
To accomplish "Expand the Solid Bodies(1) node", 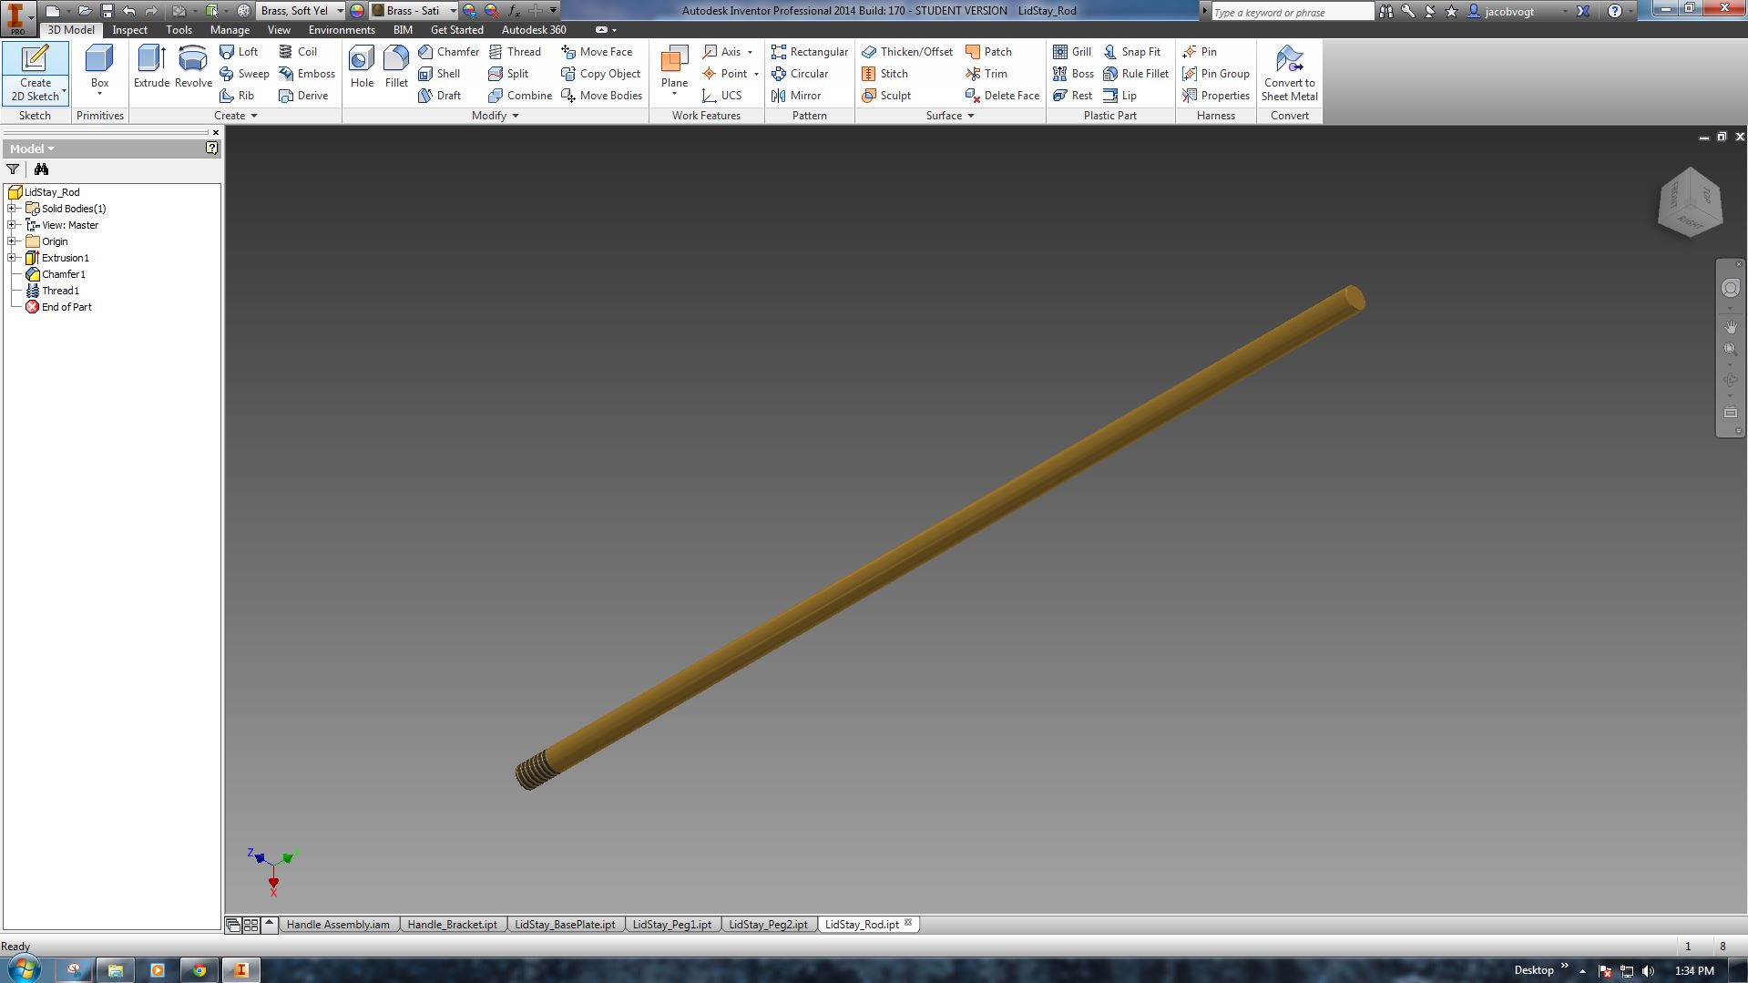I will tap(12, 209).
